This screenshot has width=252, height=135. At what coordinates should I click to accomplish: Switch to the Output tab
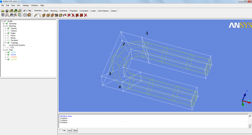click(114, 11)
